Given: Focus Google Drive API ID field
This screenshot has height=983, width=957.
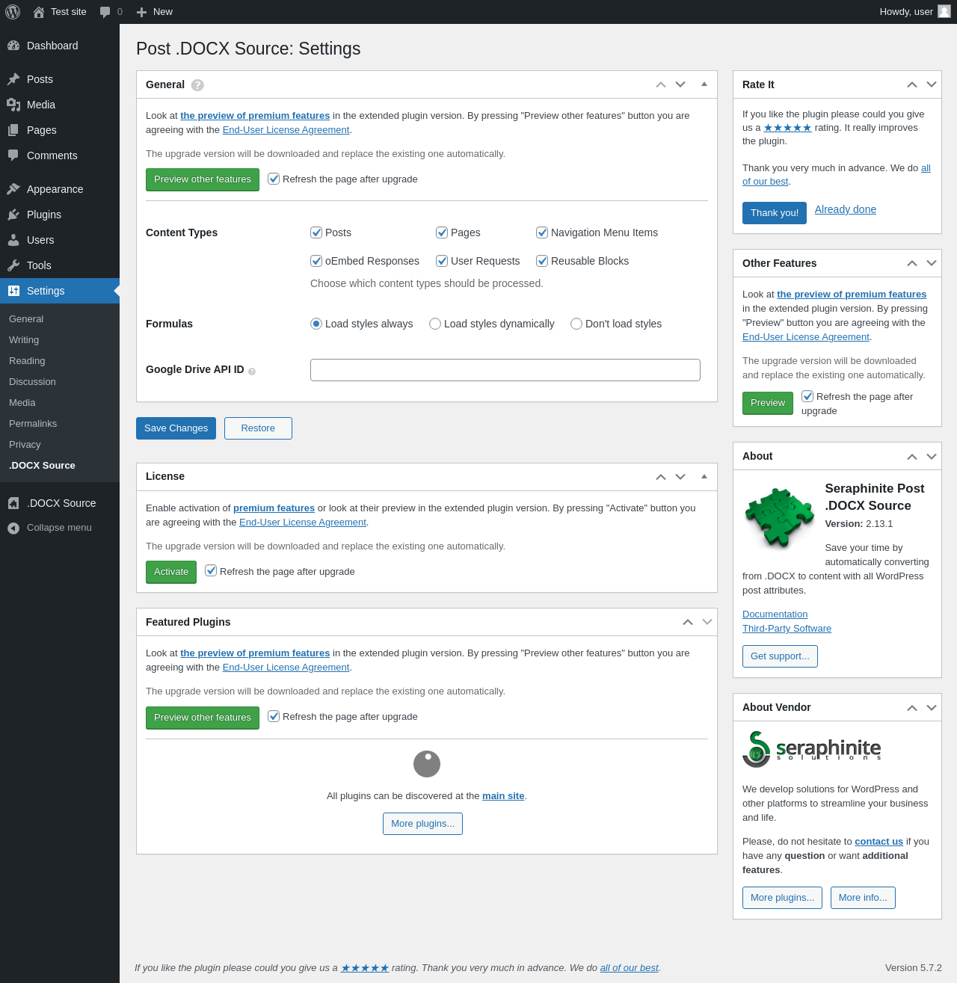Looking at the screenshot, I should click(505, 370).
